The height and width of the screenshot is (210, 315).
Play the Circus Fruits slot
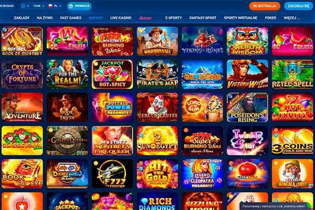[157, 107]
